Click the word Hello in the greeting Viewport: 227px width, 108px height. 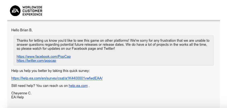coord(16,30)
